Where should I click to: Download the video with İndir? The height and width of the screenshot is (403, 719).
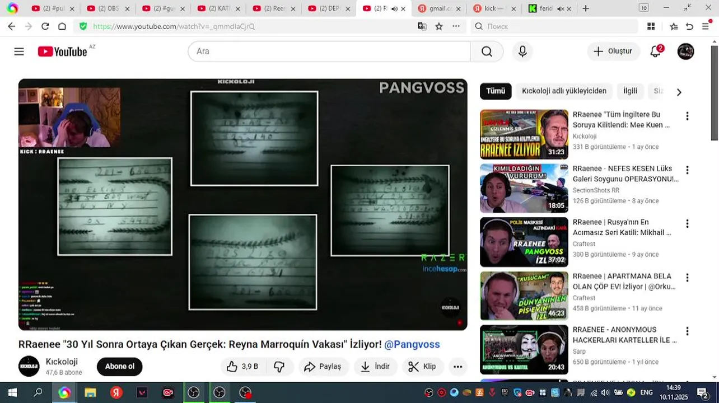(375, 367)
